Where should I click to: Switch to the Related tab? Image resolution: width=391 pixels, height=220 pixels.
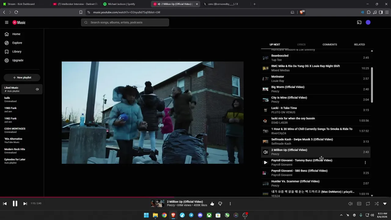click(360, 45)
